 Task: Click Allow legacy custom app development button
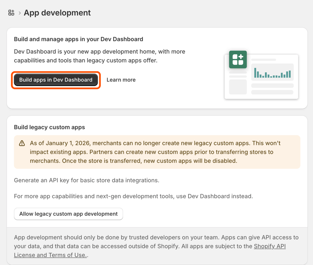click(x=68, y=214)
